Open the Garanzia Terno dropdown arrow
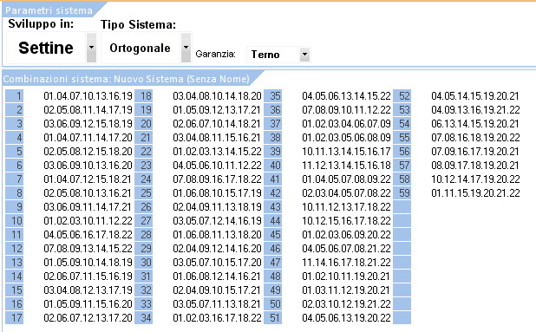Viewport: 536px width, 332px height. pos(304,55)
